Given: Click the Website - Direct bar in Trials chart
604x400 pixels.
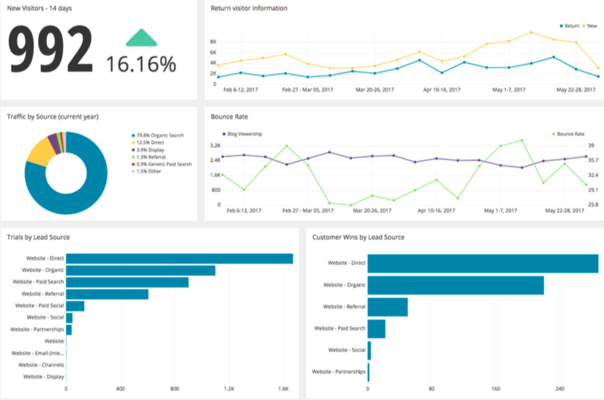Looking at the screenshot, I should [179, 258].
